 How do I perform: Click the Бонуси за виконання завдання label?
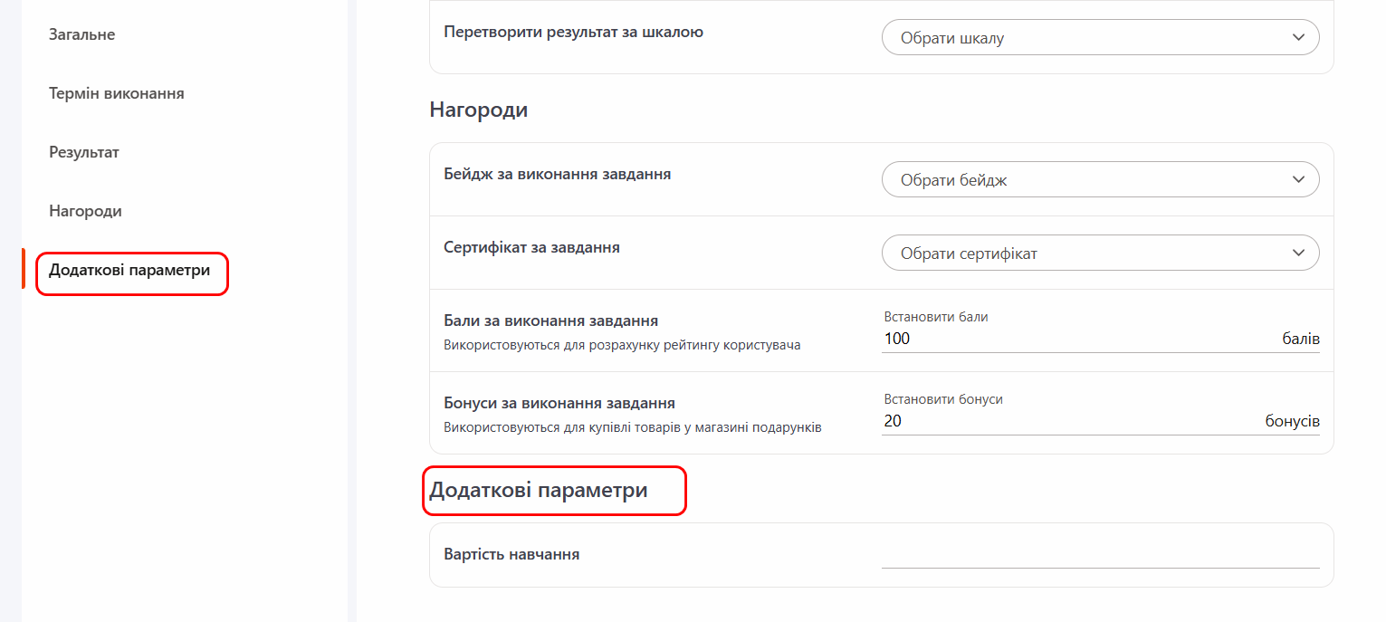pos(559,403)
